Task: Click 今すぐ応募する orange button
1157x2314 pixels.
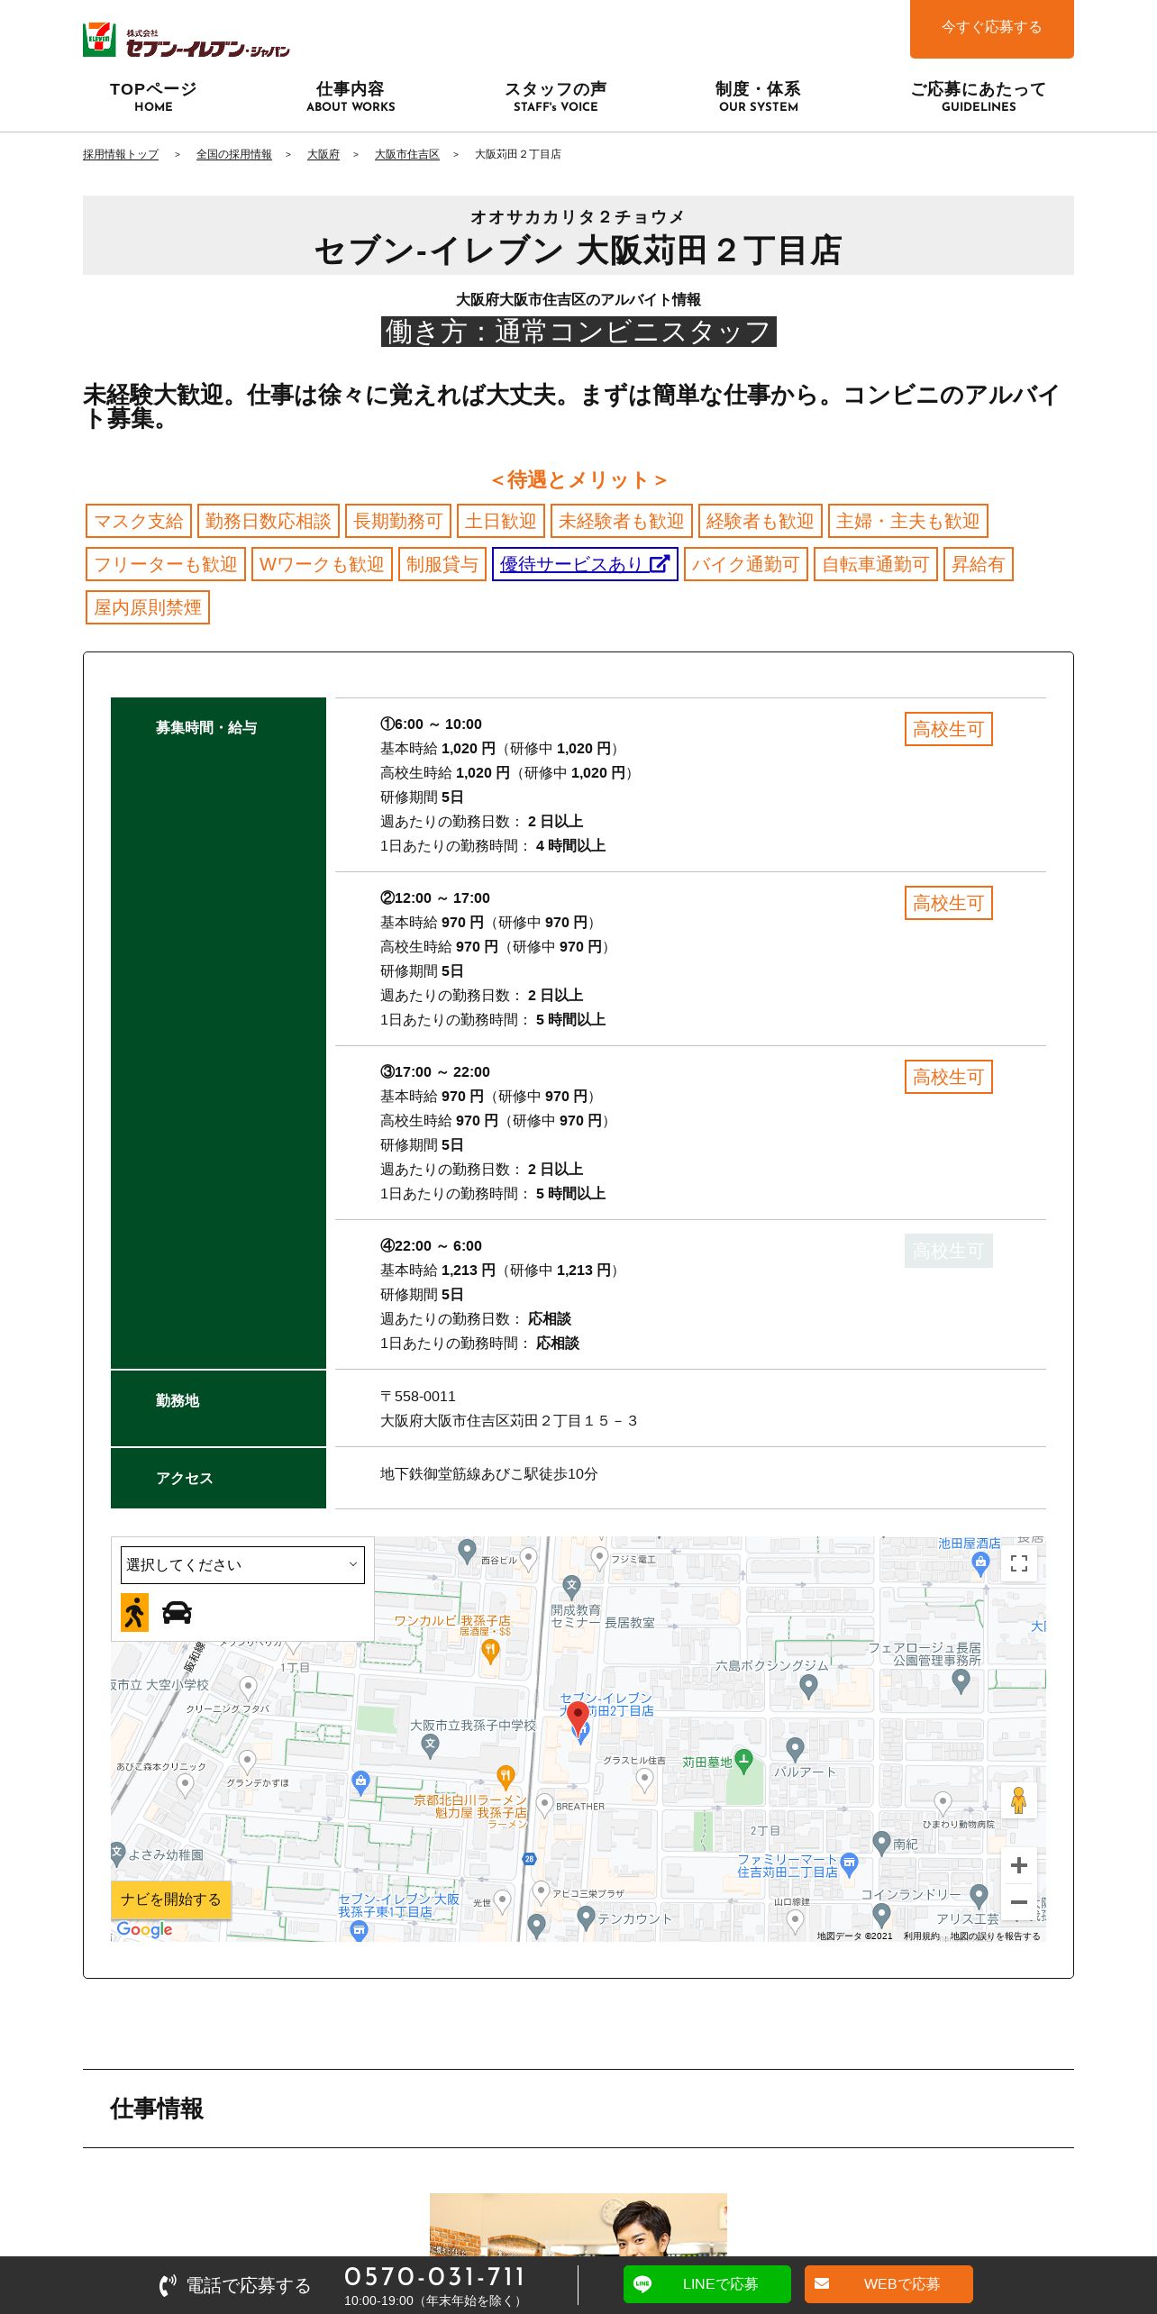Action: coord(991,28)
